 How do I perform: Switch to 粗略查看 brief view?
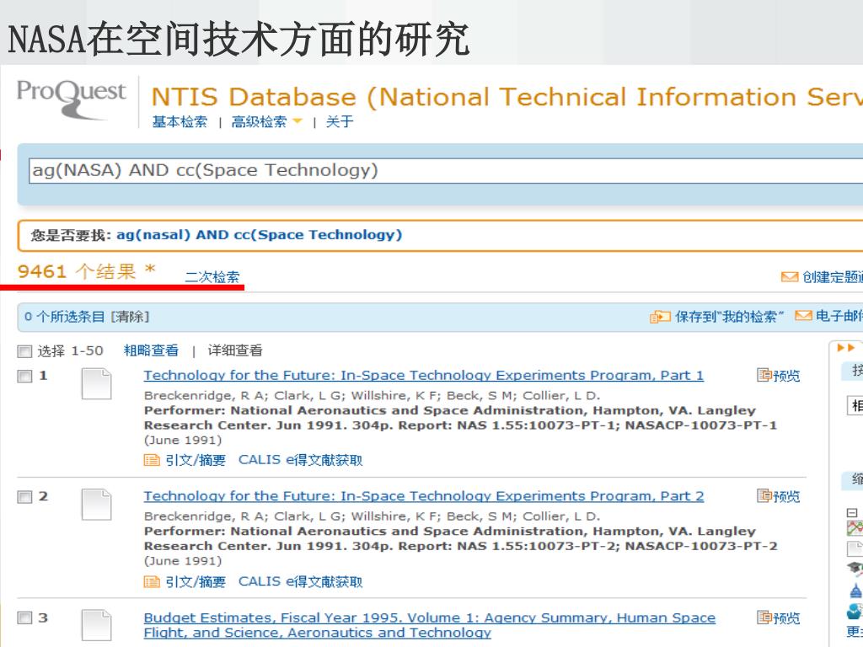152,350
